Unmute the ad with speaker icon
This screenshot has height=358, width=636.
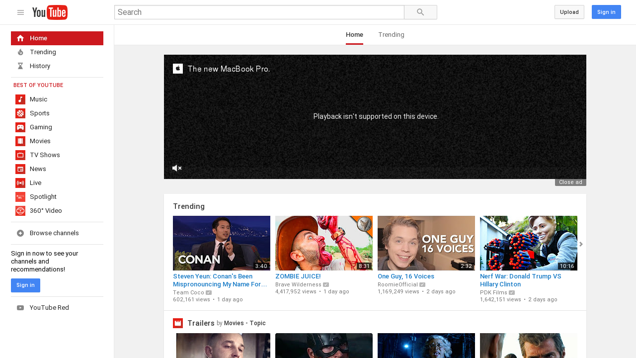[177, 168]
